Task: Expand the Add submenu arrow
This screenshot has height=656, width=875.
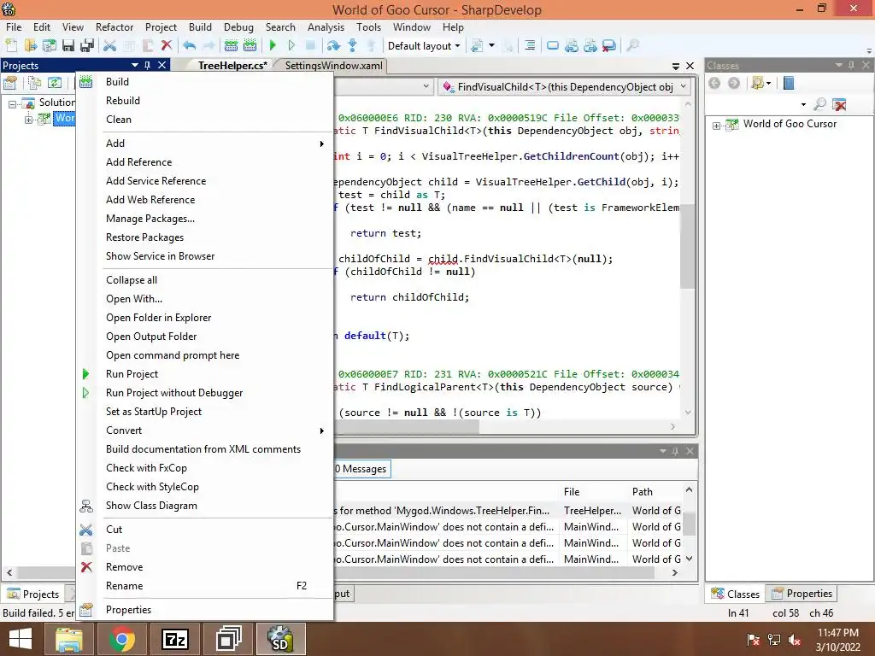Action: pyautogui.click(x=321, y=143)
